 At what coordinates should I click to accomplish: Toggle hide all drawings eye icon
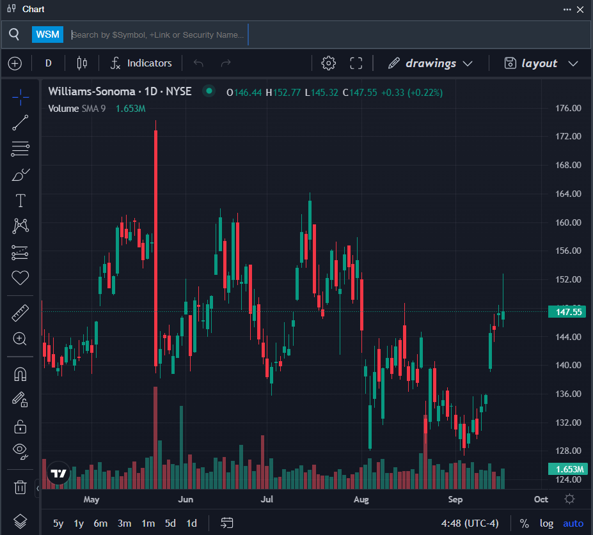(20, 451)
